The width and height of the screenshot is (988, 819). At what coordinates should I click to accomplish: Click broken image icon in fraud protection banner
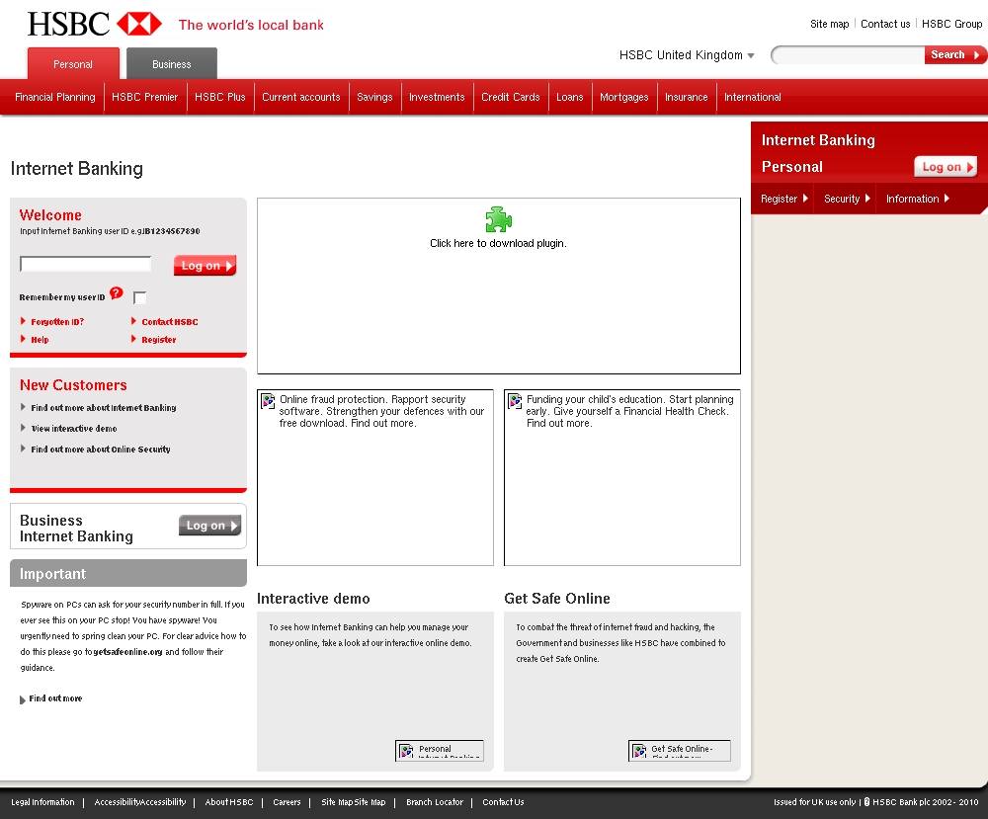268,401
